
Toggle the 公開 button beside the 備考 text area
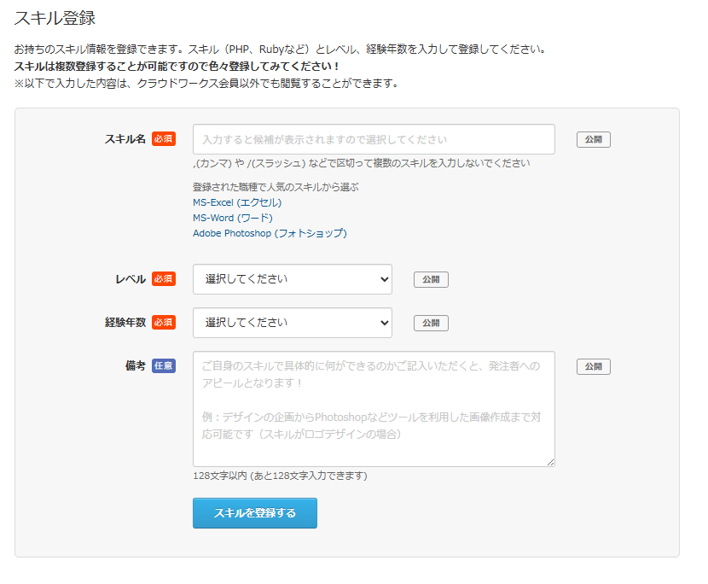(594, 367)
